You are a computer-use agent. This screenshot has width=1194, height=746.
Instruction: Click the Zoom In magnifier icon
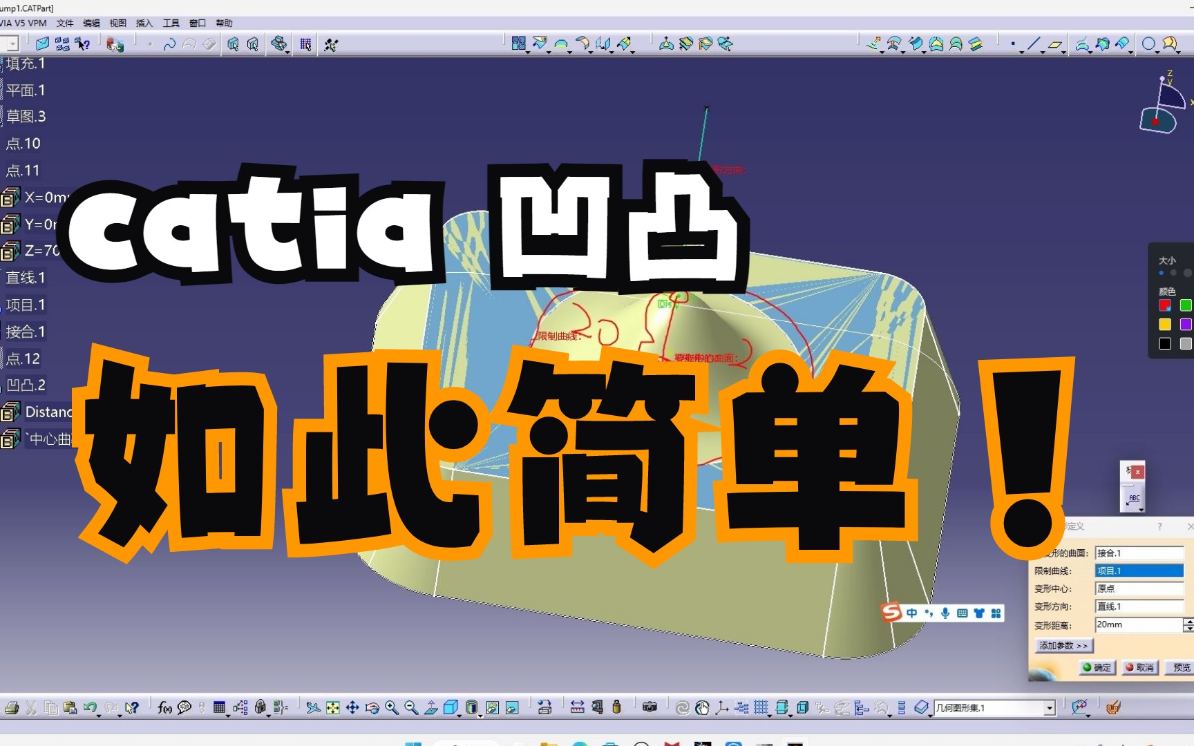(392, 707)
